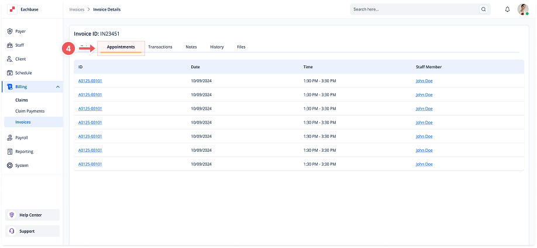Open notifications via bell icon

[x=507, y=9]
